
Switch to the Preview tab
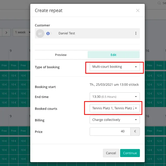click(61, 55)
